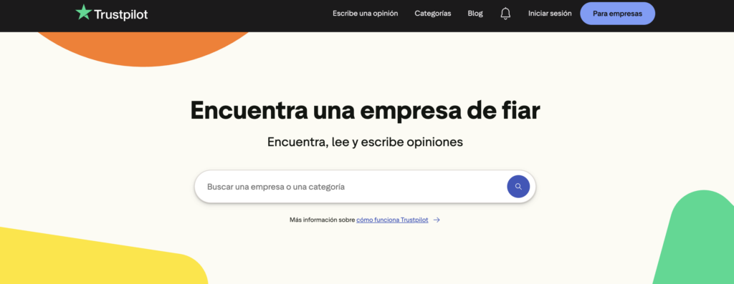The image size is (734, 284).
Task: Open the Para empresas button
Action: (x=617, y=14)
